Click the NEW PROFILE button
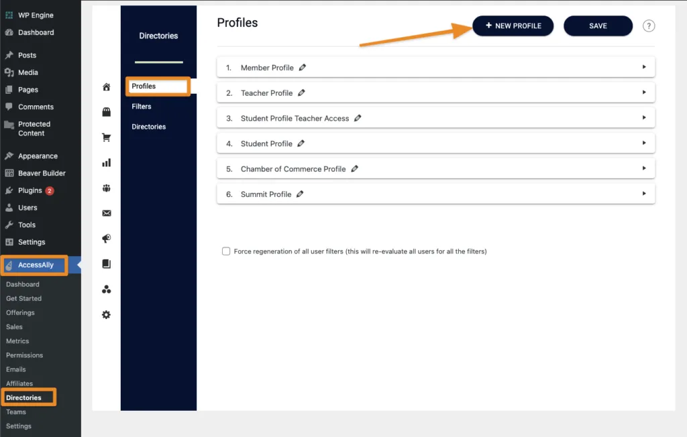This screenshot has height=437, width=687. pos(513,25)
